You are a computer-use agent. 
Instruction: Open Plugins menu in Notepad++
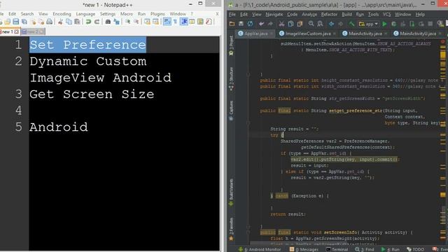tap(157, 14)
